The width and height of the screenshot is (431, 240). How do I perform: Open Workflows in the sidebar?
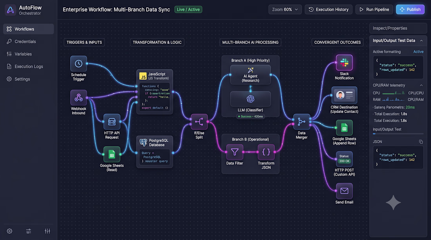tap(29, 29)
